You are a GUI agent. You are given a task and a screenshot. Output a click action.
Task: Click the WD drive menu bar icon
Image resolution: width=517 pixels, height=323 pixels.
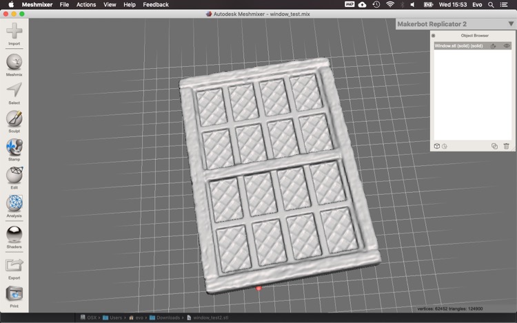point(349,4)
